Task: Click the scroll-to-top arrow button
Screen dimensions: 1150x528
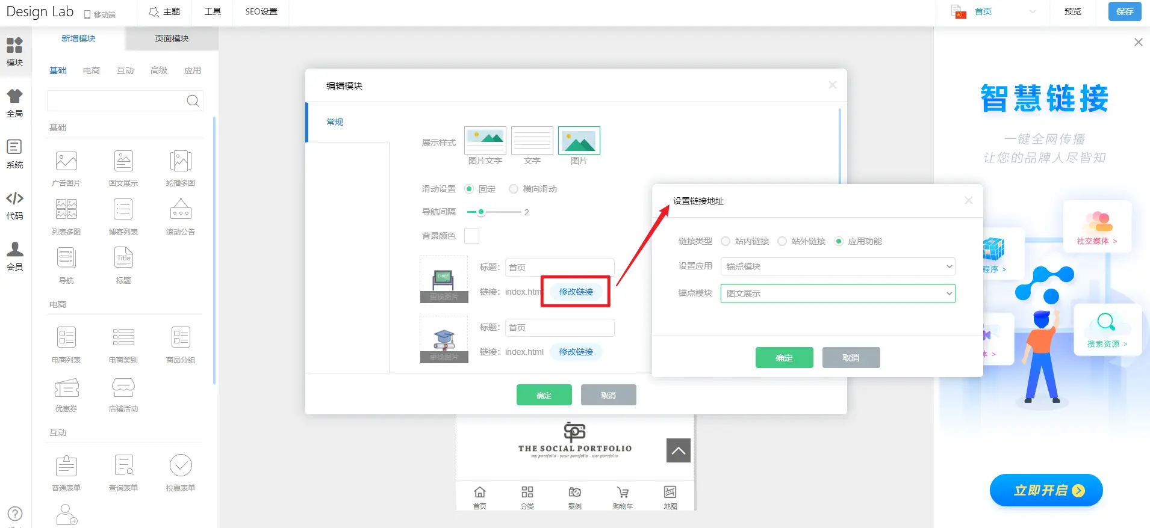Action: pos(678,450)
